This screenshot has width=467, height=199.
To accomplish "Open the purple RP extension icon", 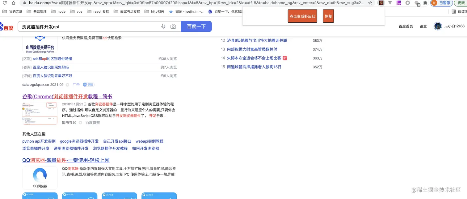I will pyautogui.click(x=399, y=3).
